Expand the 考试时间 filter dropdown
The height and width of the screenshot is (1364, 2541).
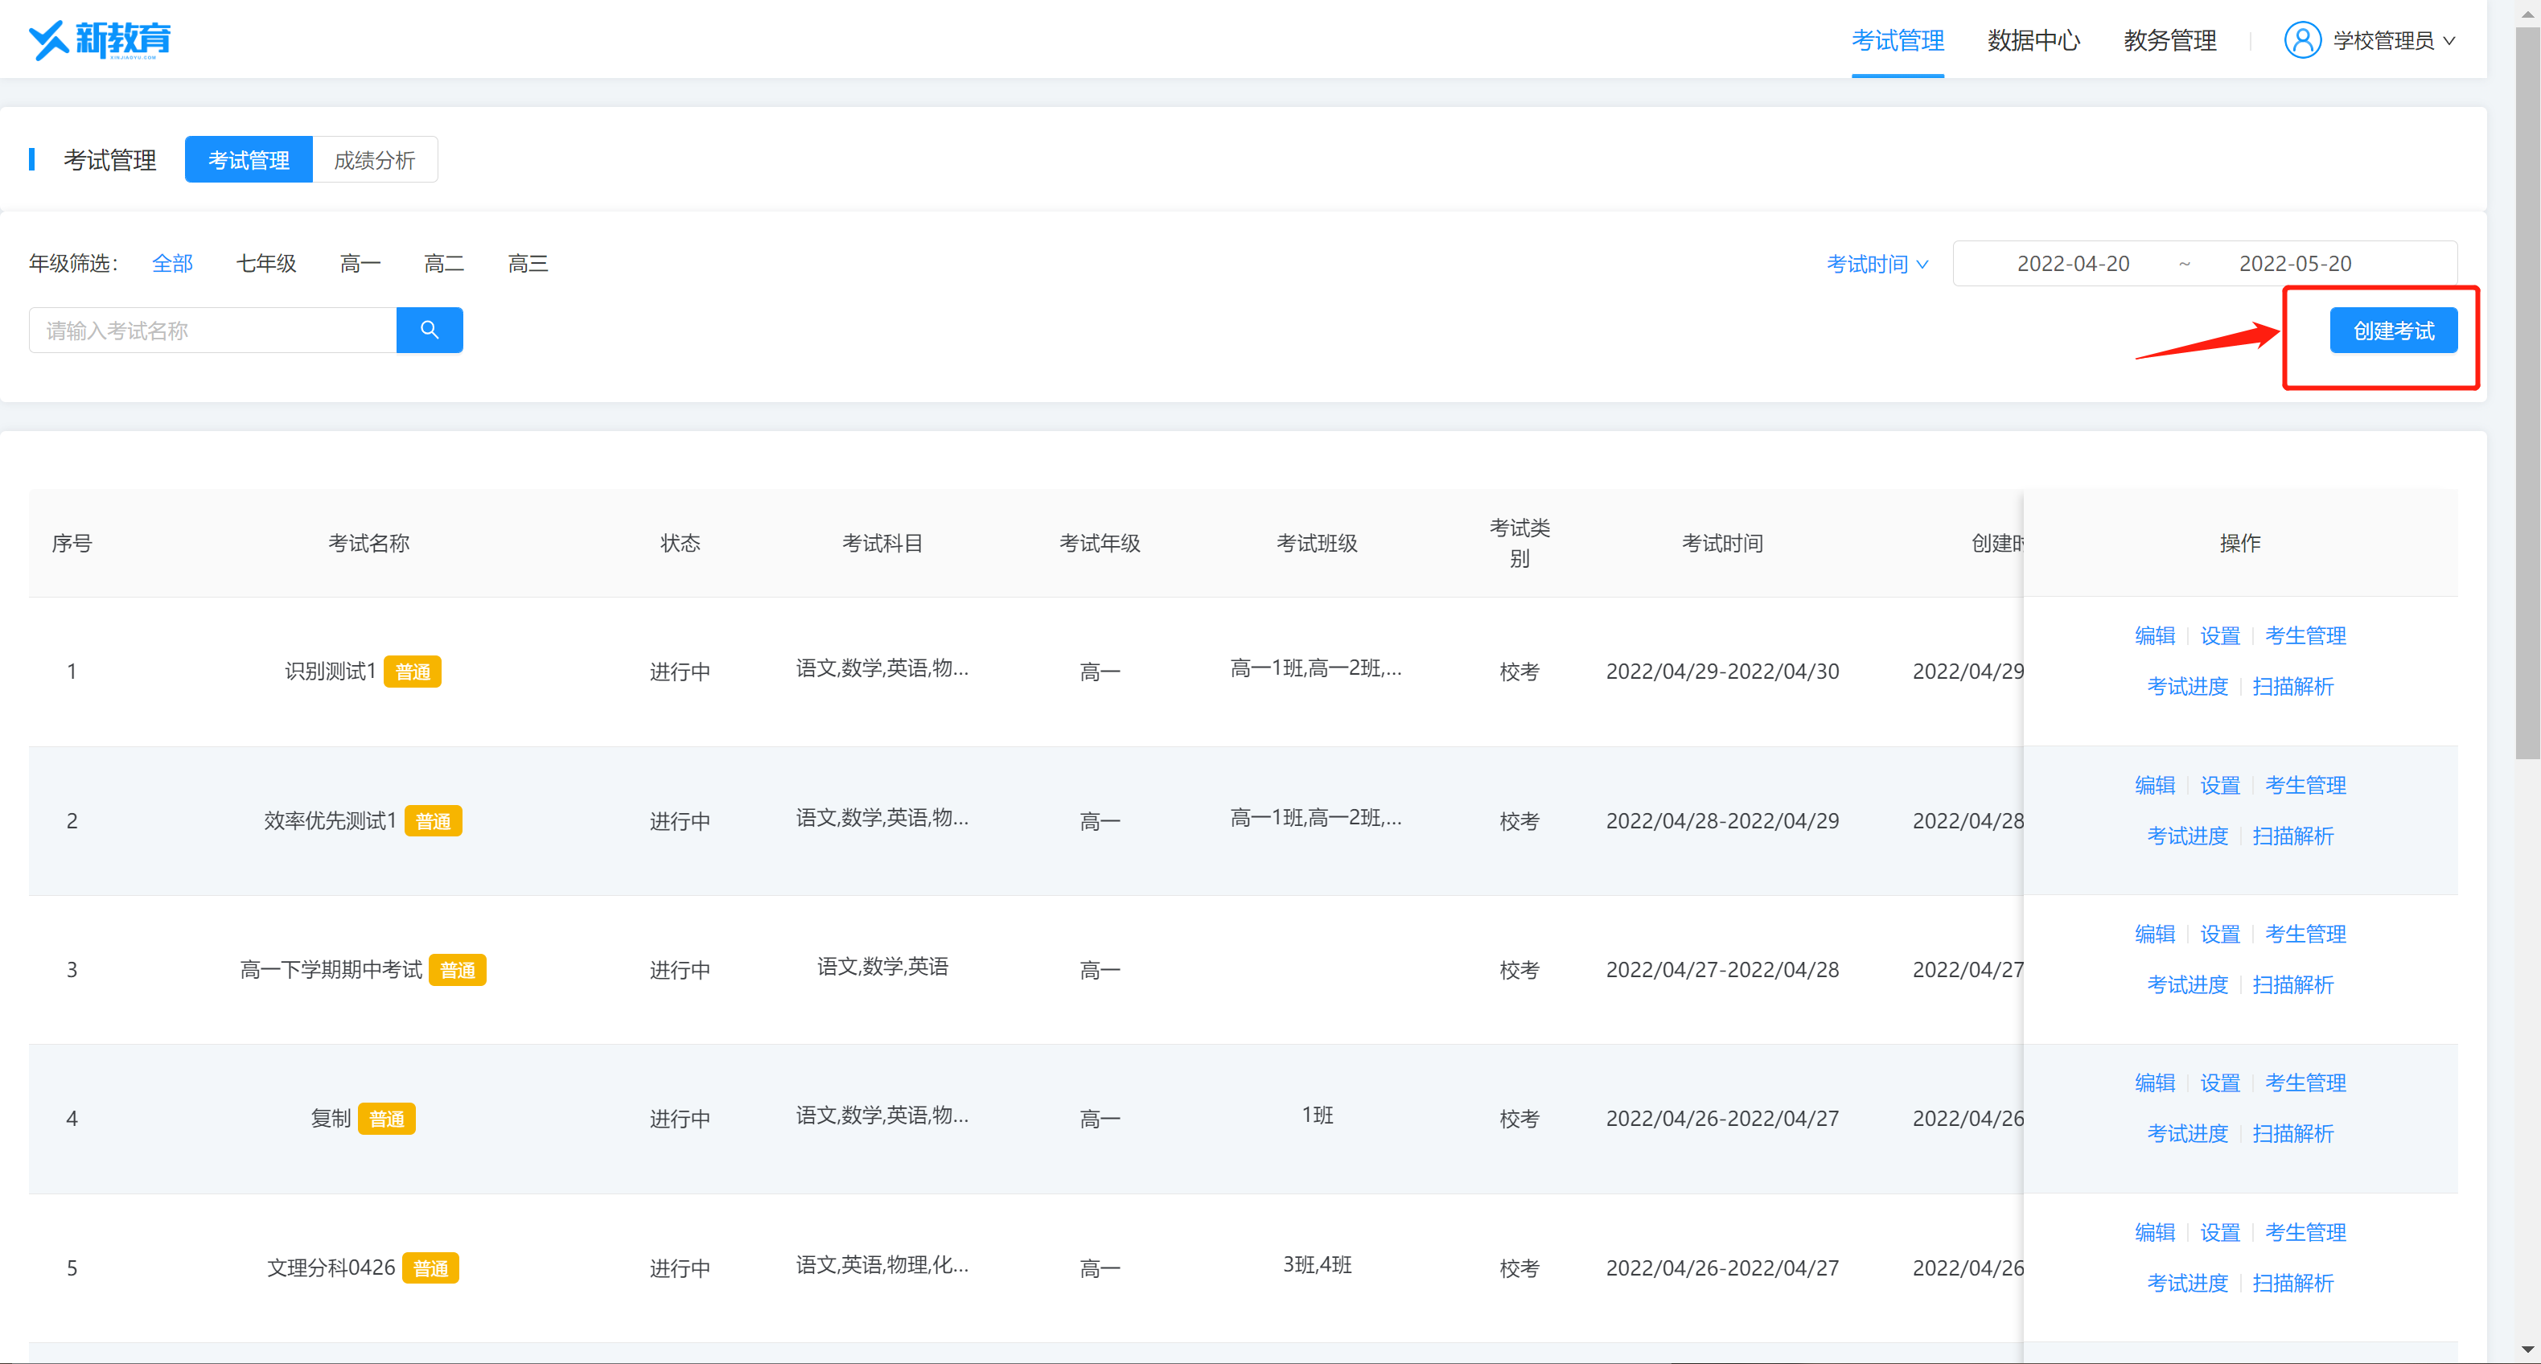pos(1876,263)
